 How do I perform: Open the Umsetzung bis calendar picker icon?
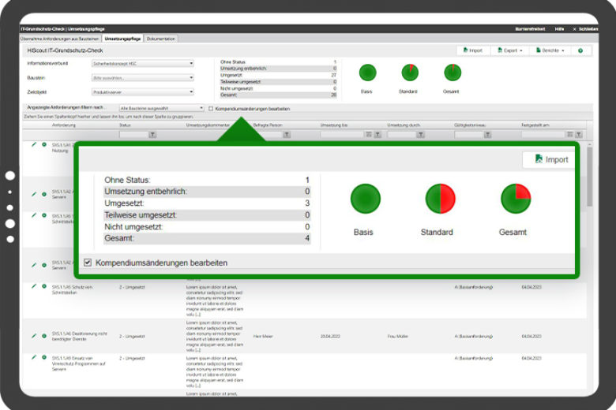[x=369, y=135]
